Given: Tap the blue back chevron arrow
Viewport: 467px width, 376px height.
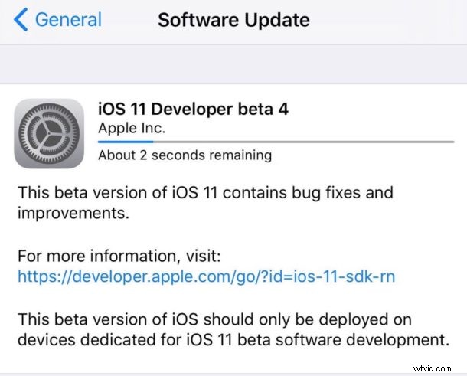Looking at the screenshot, I should pyautogui.click(x=21, y=19).
